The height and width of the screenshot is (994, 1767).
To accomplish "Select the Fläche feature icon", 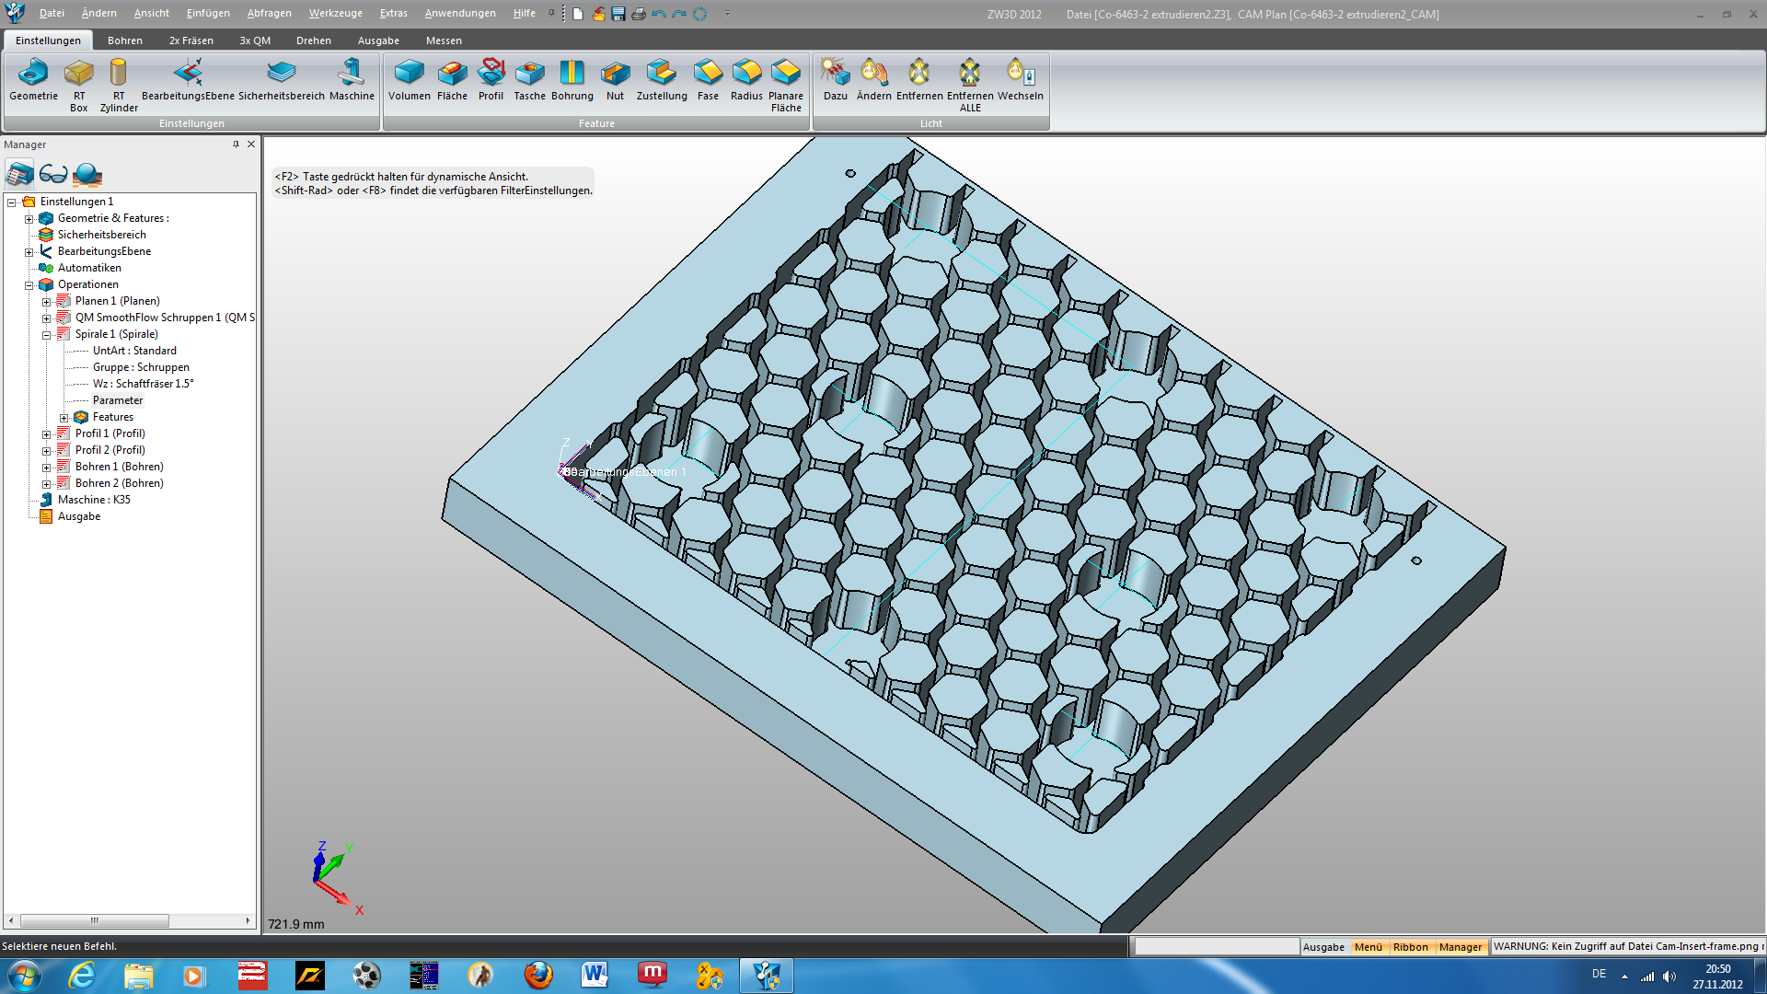I will pyautogui.click(x=452, y=80).
